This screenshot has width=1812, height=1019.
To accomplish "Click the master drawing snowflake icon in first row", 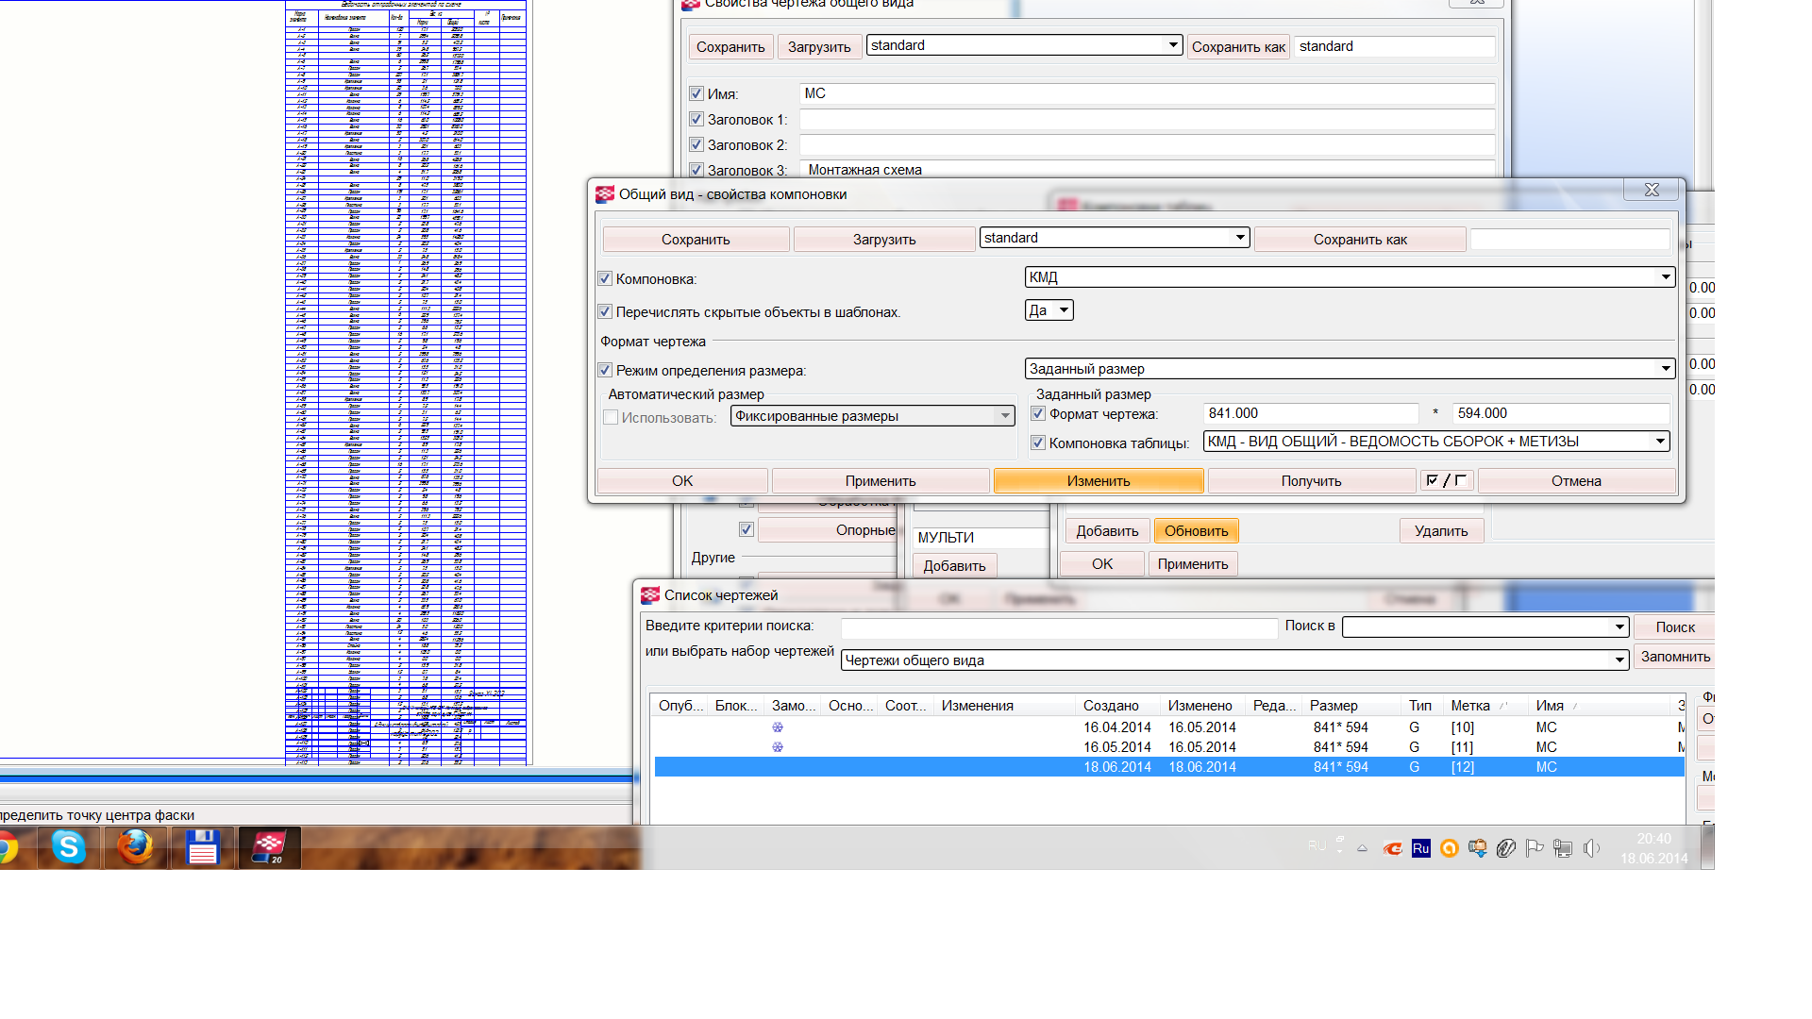I will [x=778, y=727].
